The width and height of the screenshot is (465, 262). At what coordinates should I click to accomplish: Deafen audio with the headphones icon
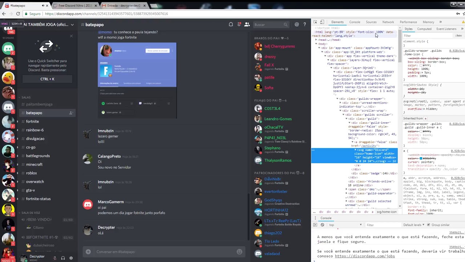tap(63, 258)
